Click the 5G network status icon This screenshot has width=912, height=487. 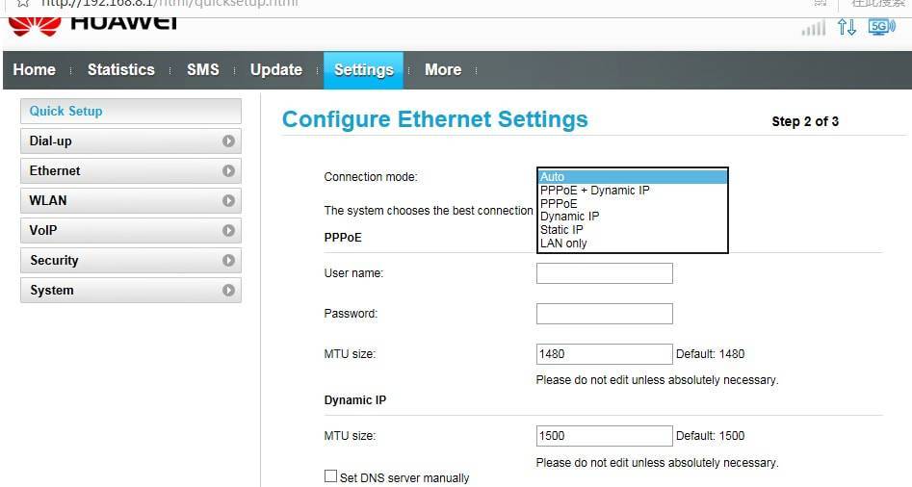[881, 27]
